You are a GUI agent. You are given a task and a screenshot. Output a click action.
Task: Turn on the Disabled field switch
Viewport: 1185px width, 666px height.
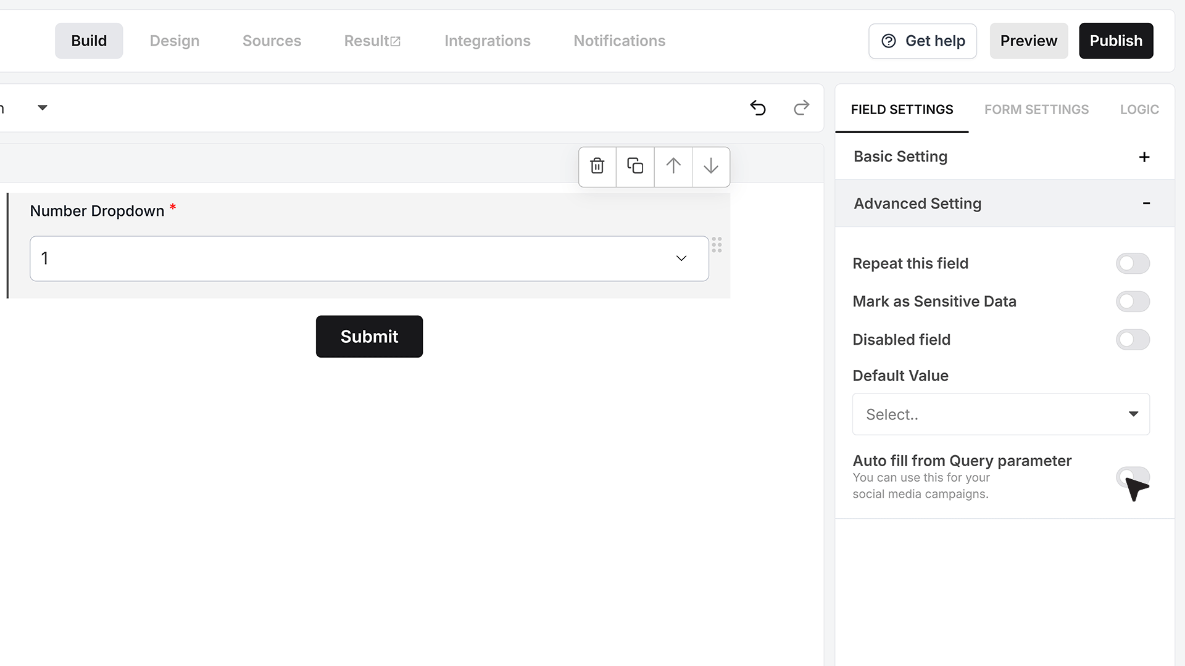(x=1133, y=340)
